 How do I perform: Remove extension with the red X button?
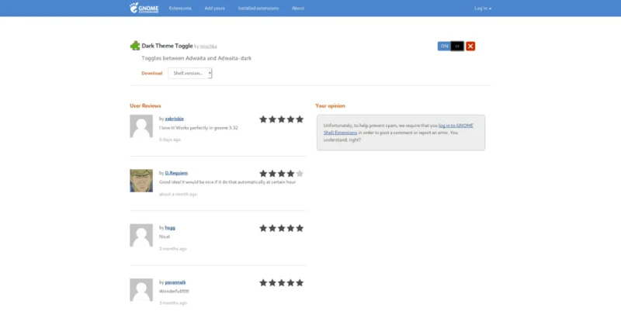(470, 47)
